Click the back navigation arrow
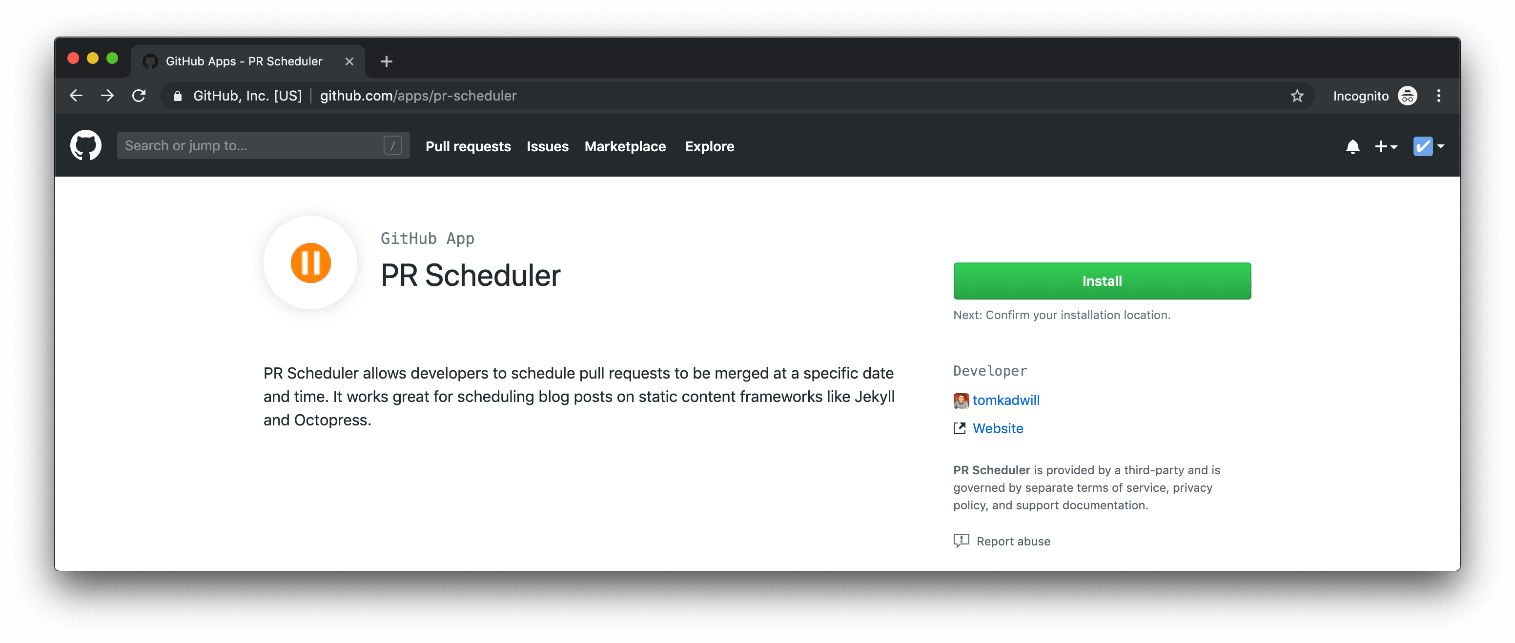Image resolution: width=1515 pixels, height=643 pixels. coord(76,95)
